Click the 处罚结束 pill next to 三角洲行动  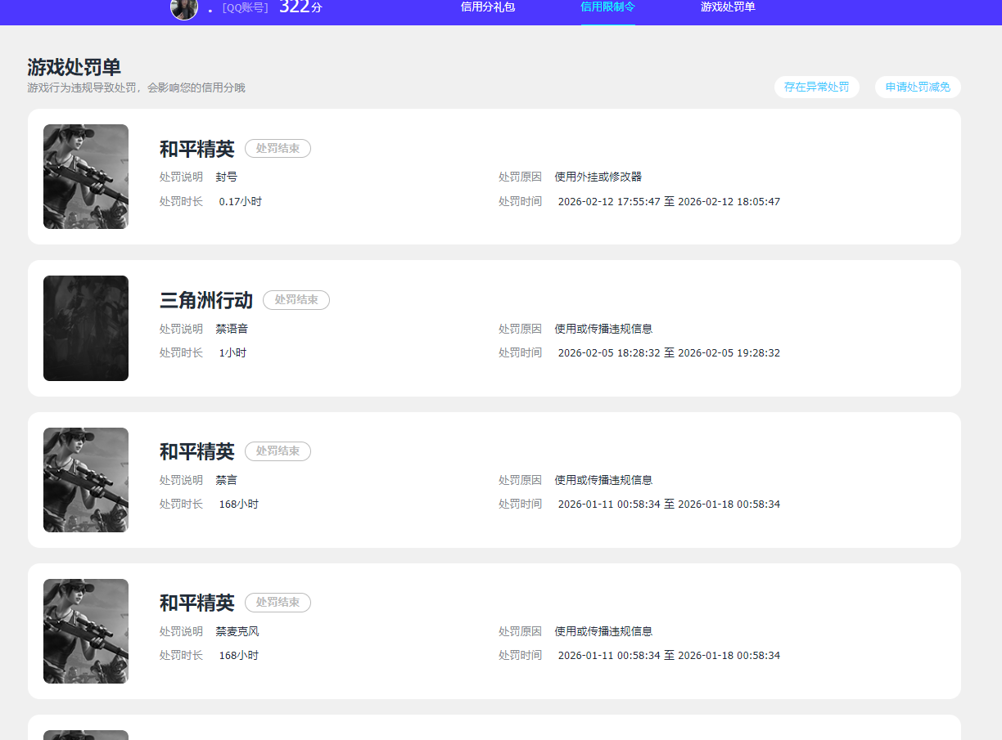[x=296, y=300]
